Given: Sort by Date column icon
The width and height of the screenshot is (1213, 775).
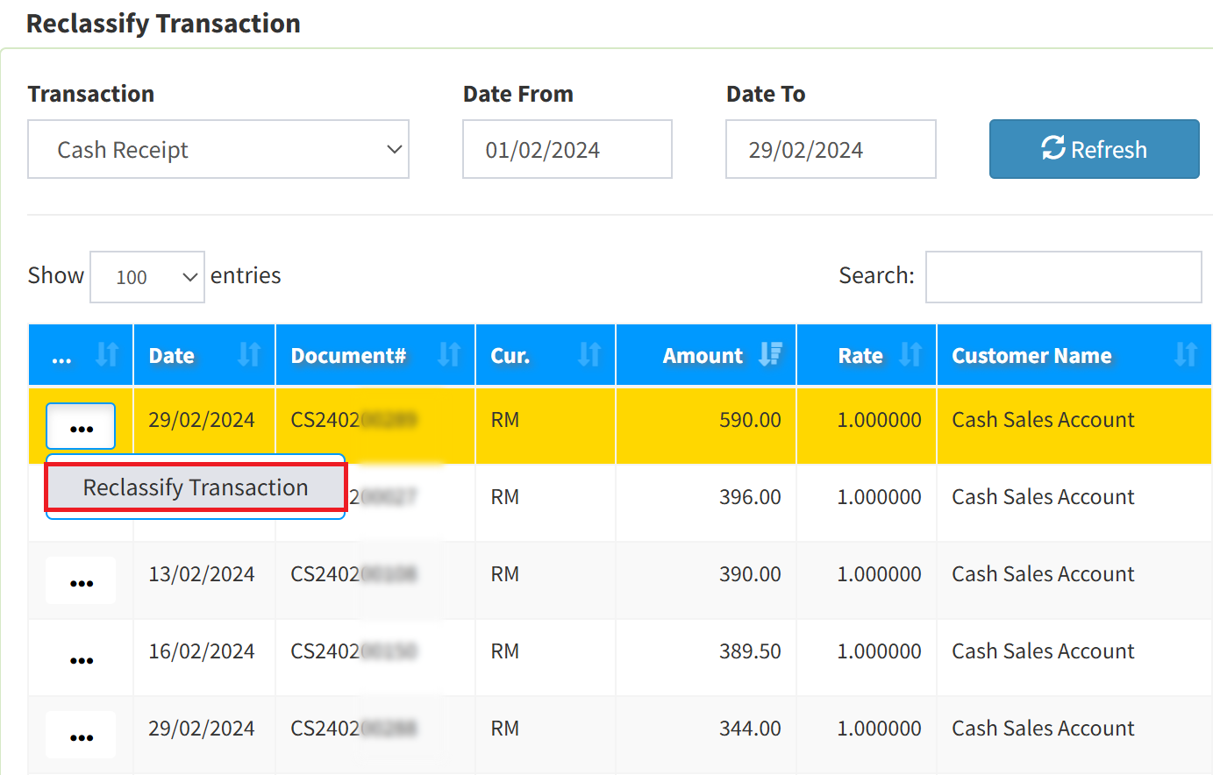Looking at the screenshot, I should [249, 355].
